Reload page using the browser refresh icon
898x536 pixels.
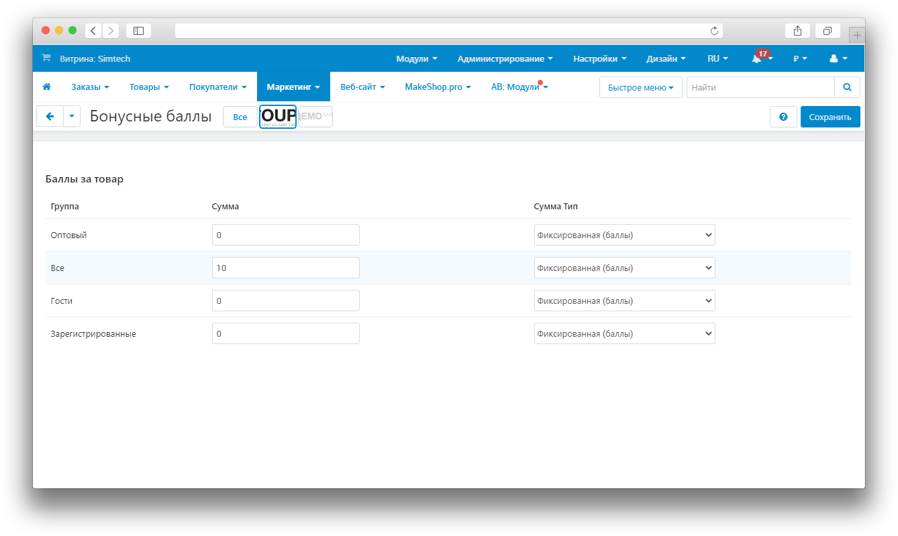tap(714, 31)
